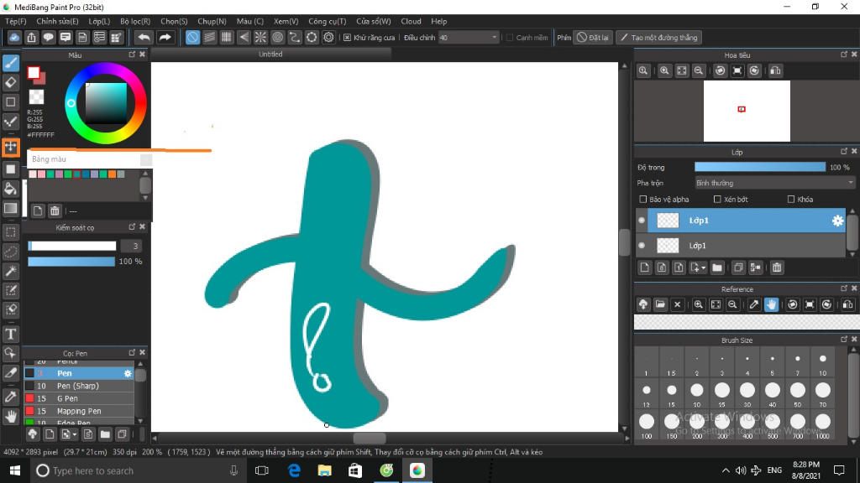
Task: Choose brush size preset 1000
Action: click(822, 425)
